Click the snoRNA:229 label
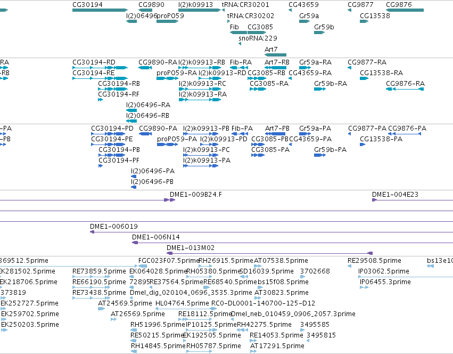Viewport: 453px width, 354px height. [x=258, y=38]
